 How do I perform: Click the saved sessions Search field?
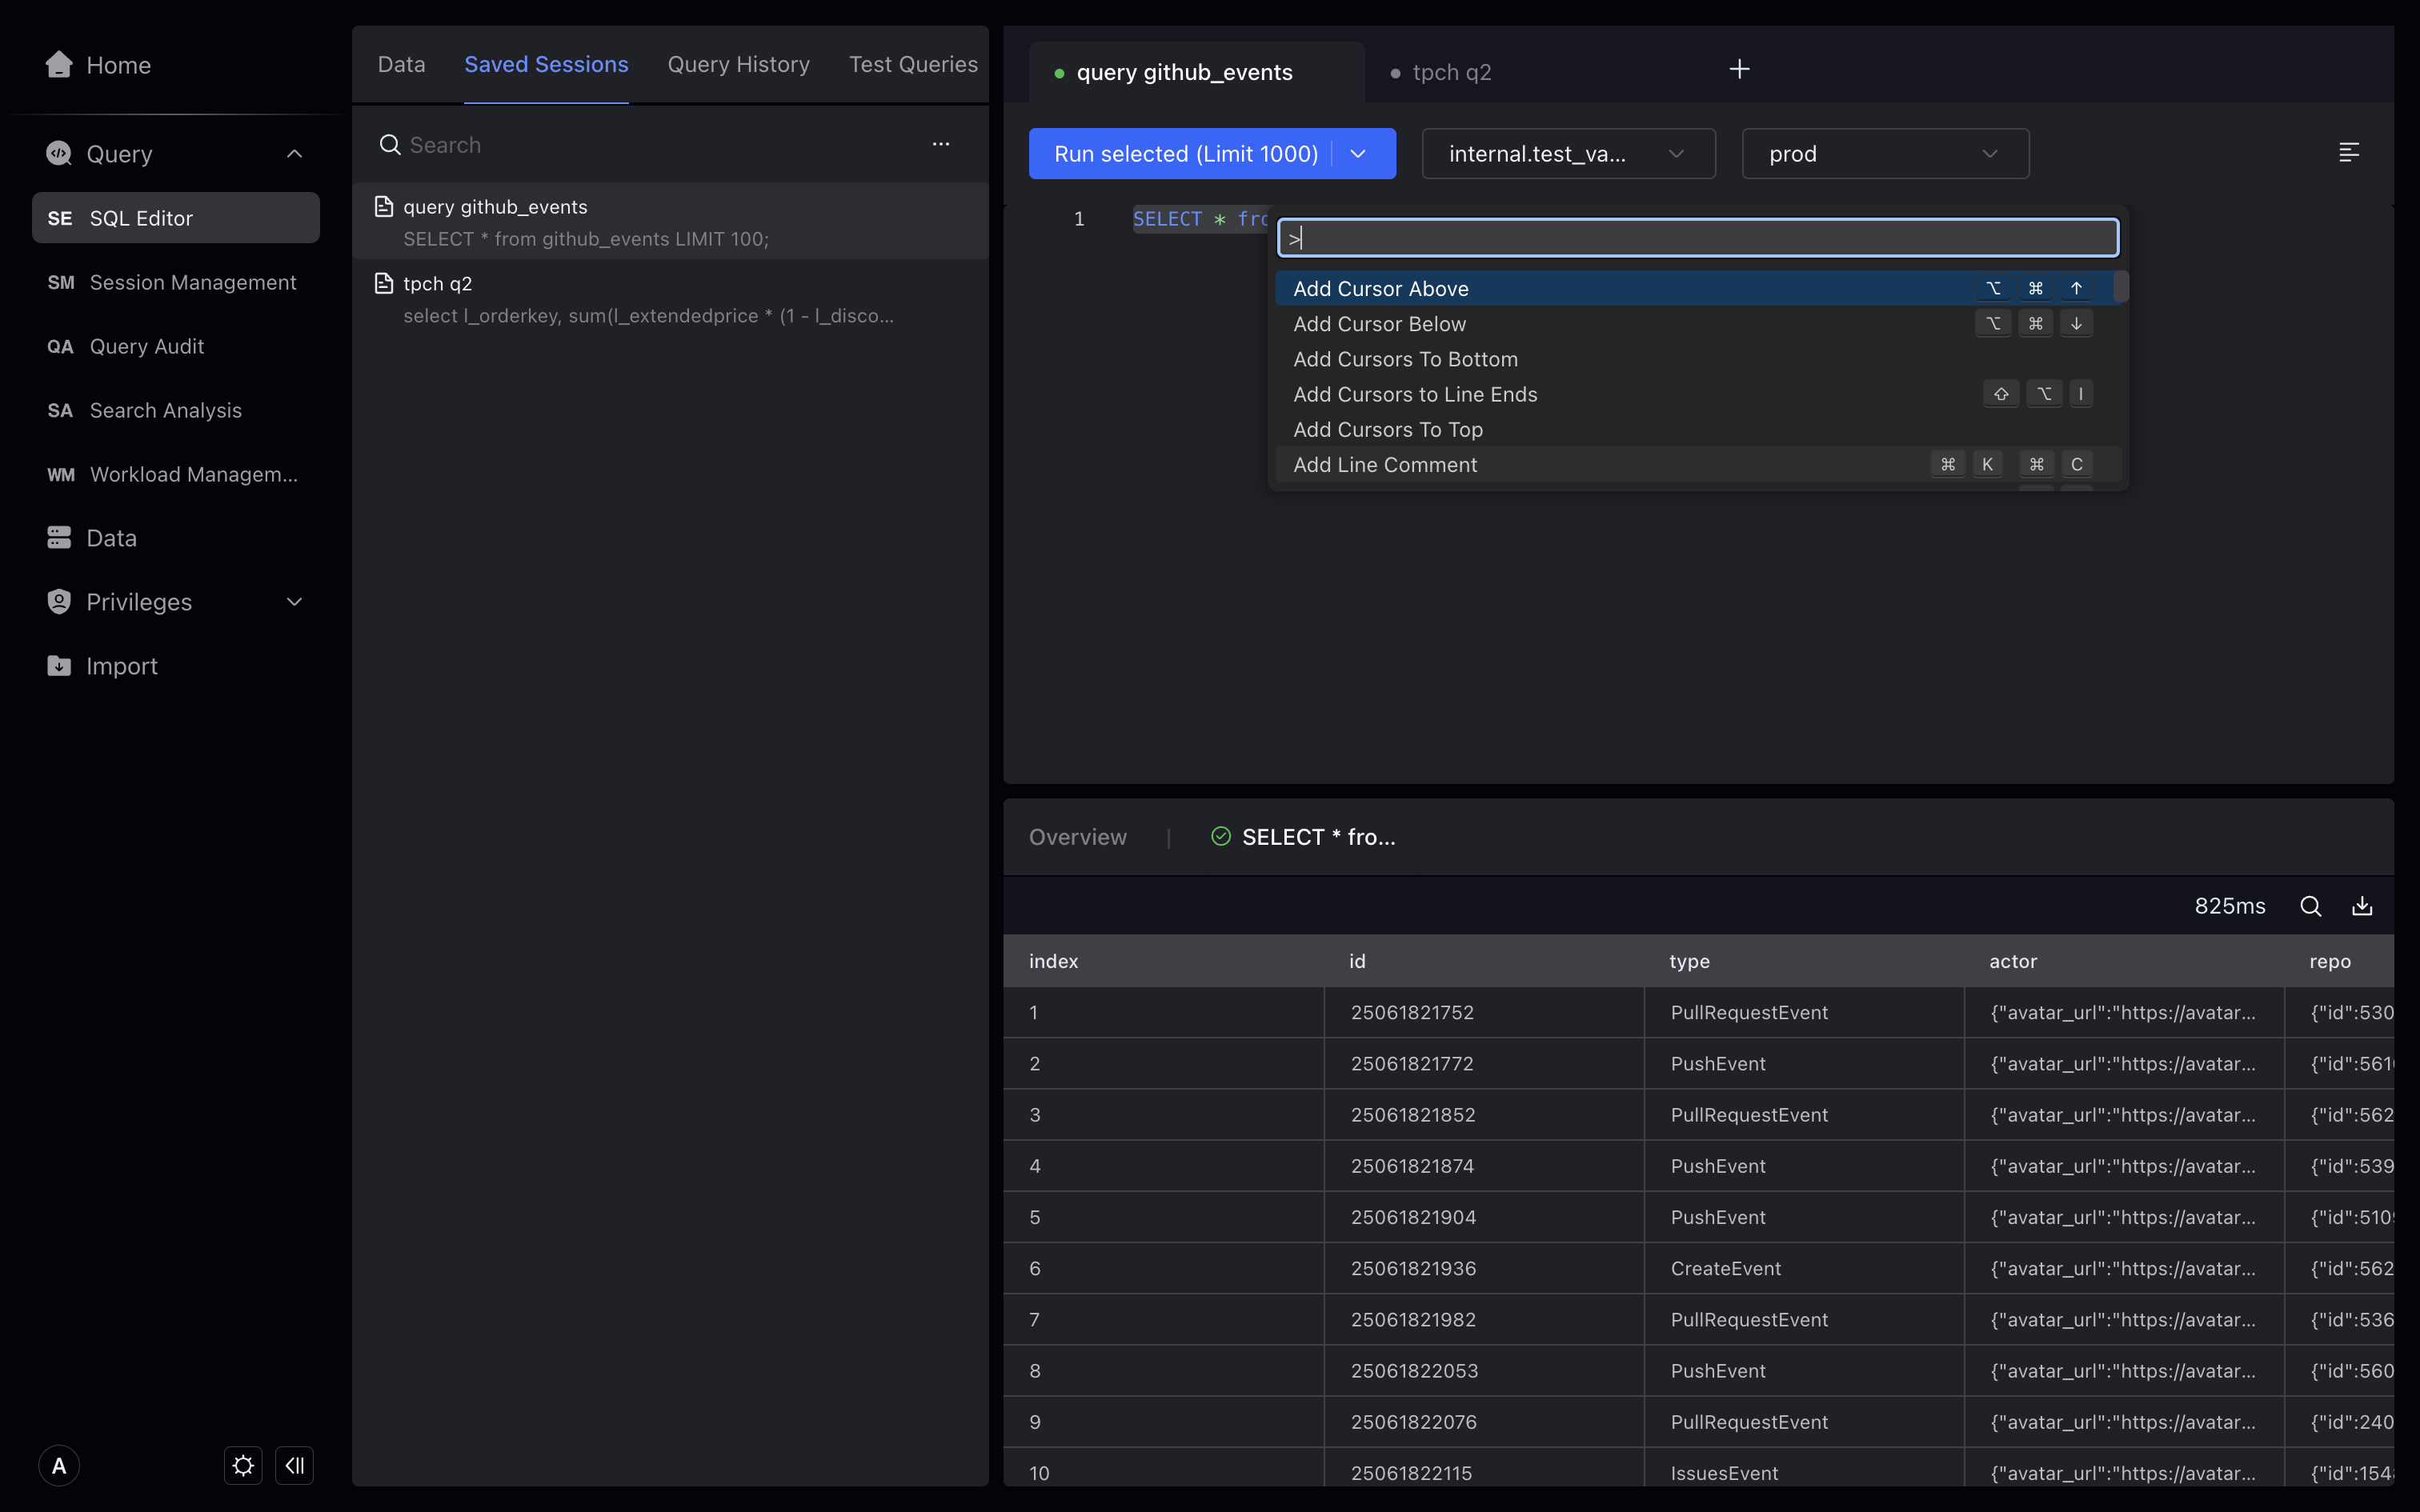(640, 145)
